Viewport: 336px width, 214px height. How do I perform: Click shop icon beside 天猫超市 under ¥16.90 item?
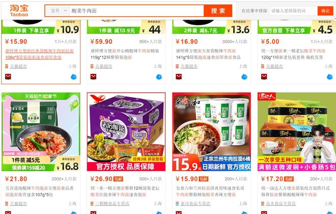pos(177,66)
